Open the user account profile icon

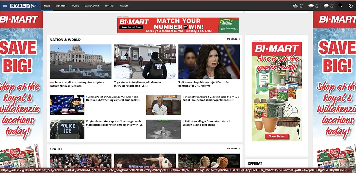coord(350,6)
